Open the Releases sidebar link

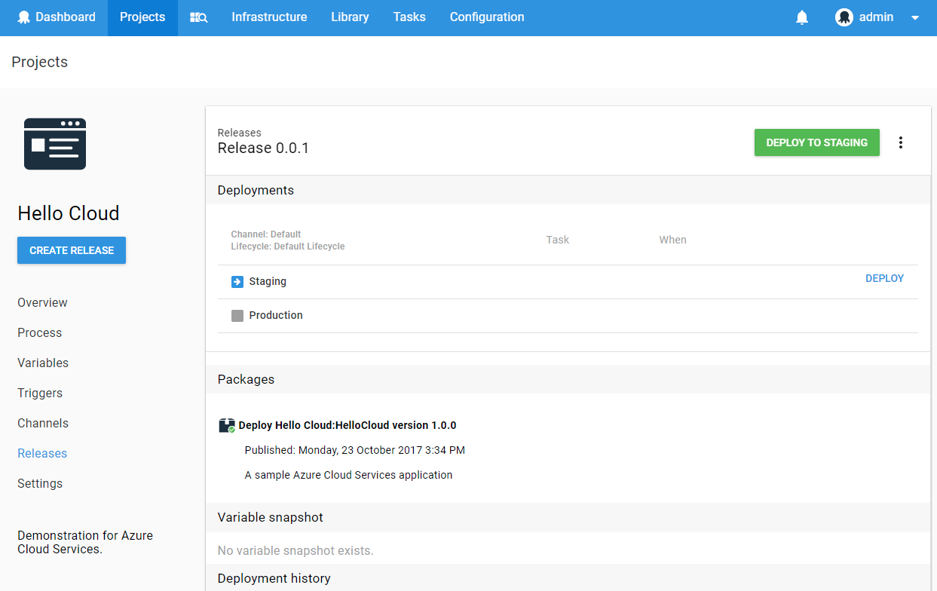[x=42, y=454]
